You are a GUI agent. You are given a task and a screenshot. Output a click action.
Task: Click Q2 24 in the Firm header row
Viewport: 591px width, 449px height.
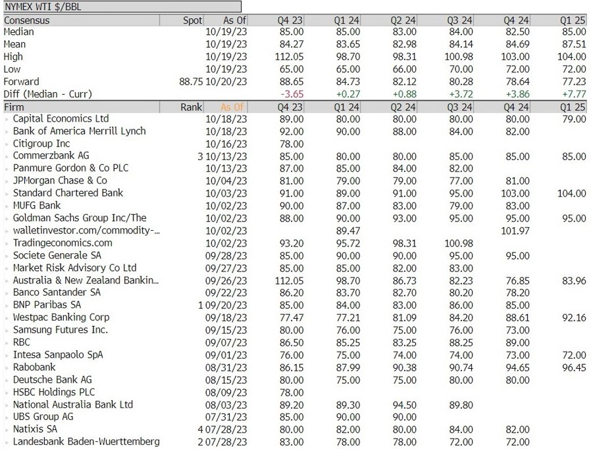(x=403, y=107)
